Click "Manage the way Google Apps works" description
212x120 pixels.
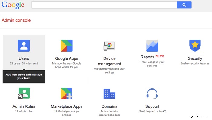click(x=67, y=65)
